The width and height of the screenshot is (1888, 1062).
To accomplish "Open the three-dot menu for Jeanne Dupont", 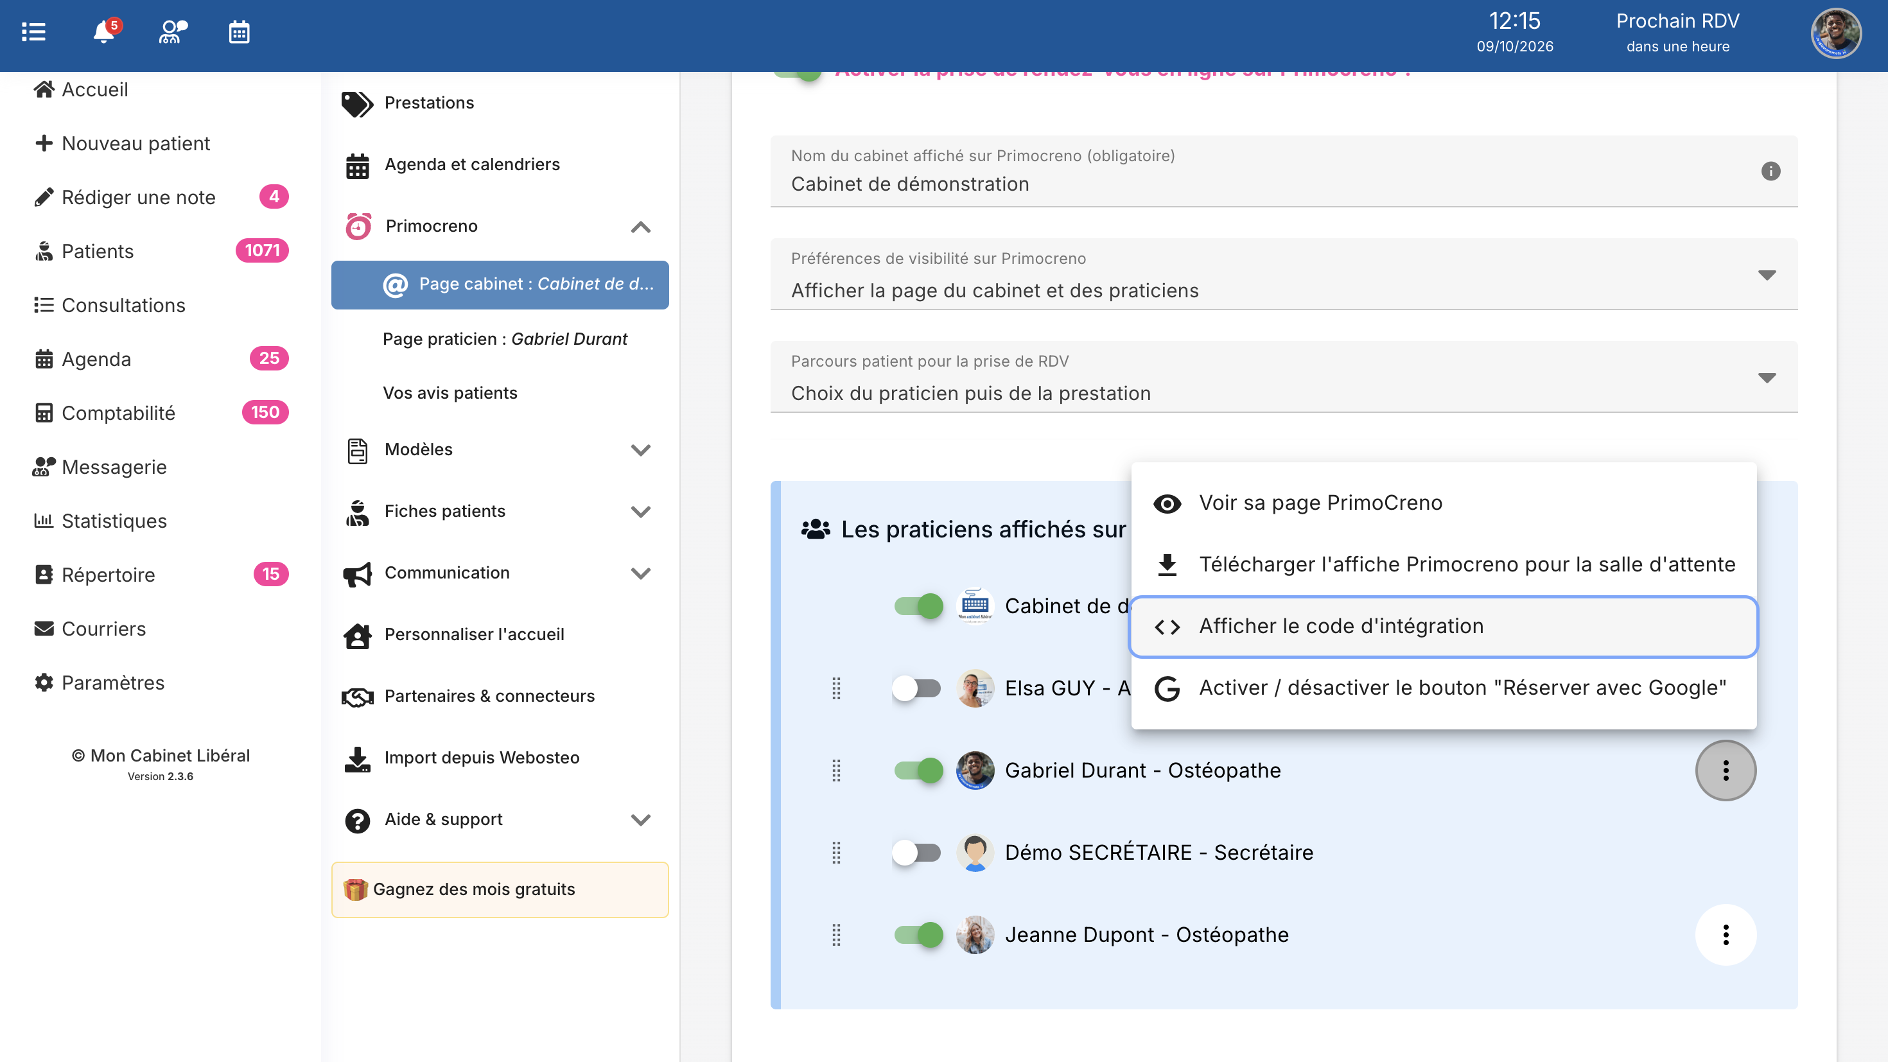I will tap(1726, 934).
